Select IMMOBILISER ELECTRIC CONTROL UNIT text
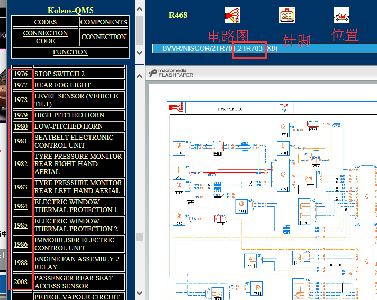 click(75, 244)
